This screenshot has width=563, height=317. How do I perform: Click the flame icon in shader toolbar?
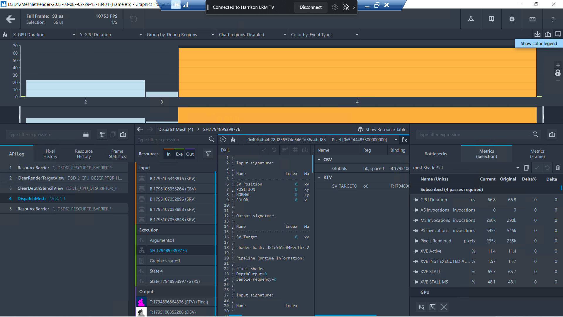(x=233, y=140)
